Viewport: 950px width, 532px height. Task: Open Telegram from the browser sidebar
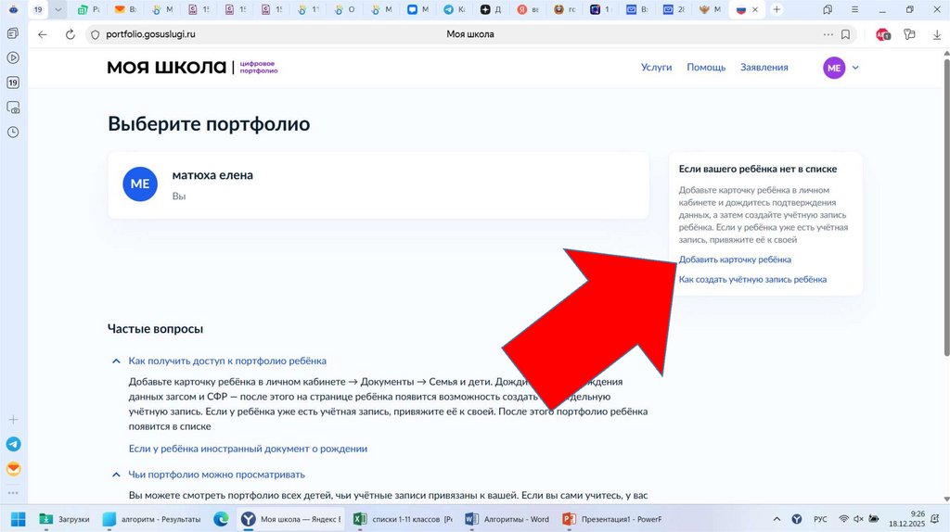[x=13, y=444]
